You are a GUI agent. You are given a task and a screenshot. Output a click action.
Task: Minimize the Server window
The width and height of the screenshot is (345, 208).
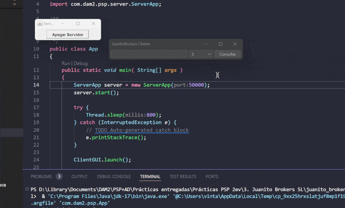pos(63,24)
